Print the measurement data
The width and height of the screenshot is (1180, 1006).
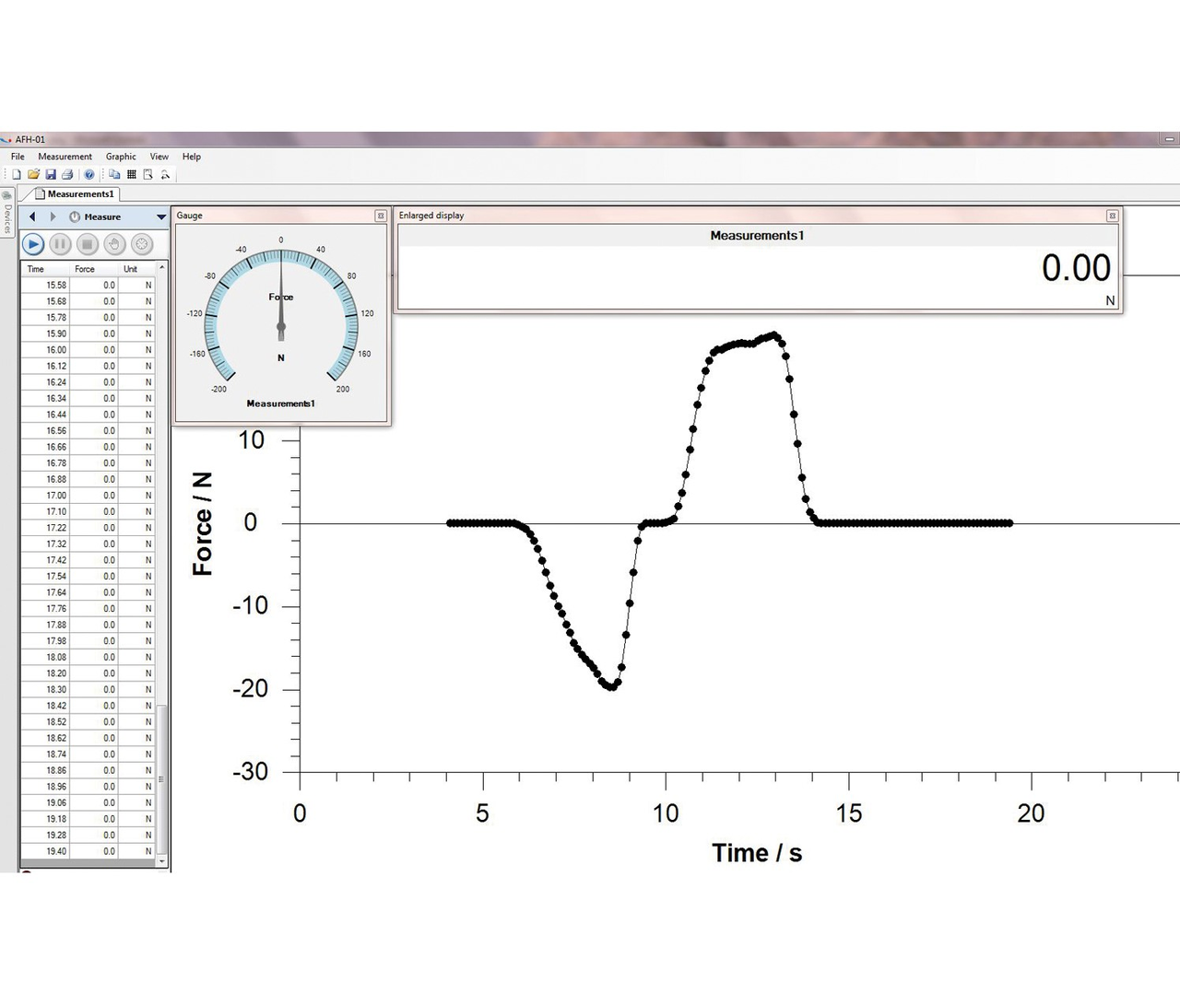(x=67, y=173)
